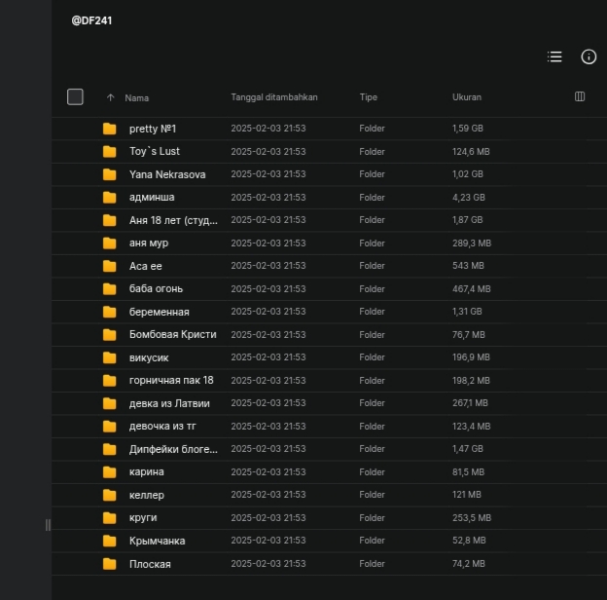607x600 pixels.
Task: Click folder icon of горничная пак 18
Action: tap(110, 381)
